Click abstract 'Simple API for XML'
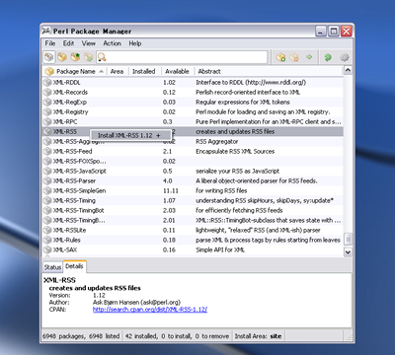395x355 pixels. (x=220, y=249)
